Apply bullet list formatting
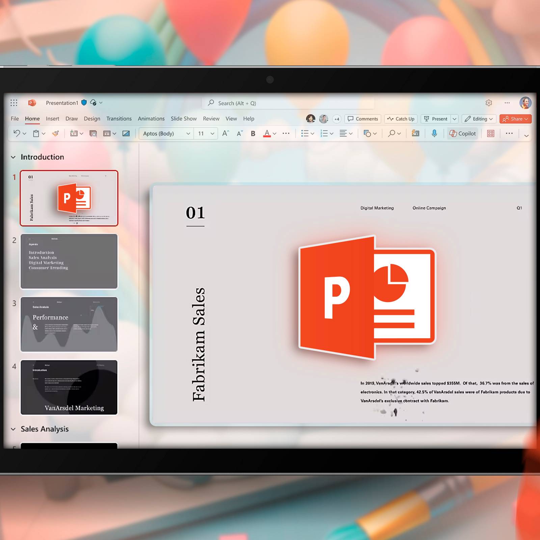 [x=305, y=133]
